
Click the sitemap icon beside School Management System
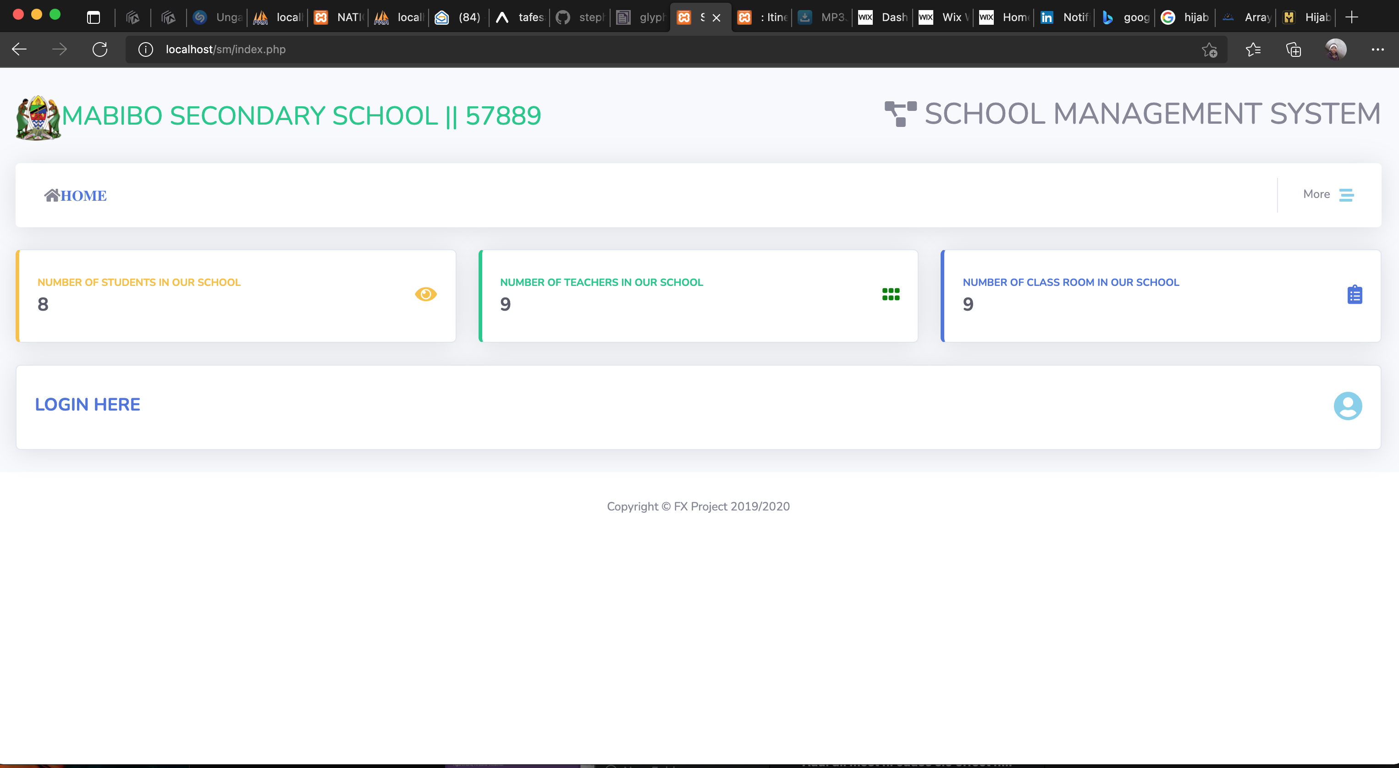900,114
